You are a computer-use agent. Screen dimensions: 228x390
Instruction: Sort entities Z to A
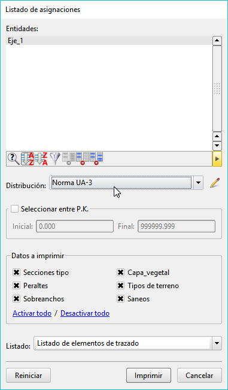coord(41,159)
